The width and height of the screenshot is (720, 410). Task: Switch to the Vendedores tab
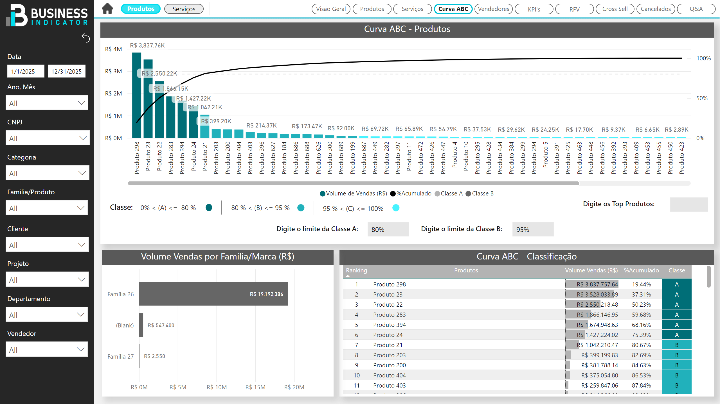pyautogui.click(x=493, y=9)
